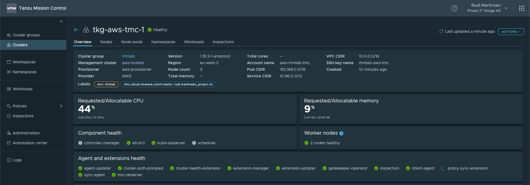Expand the Rudi Martinsen account menu
The height and width of the screenshot is (185, 530).
pos(506,8)
